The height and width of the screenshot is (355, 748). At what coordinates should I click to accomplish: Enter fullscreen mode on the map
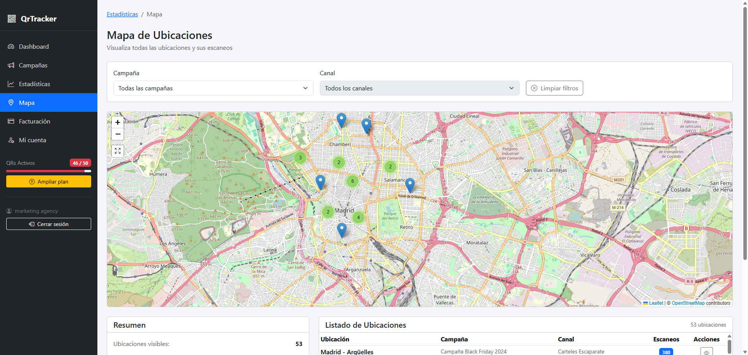117,151
